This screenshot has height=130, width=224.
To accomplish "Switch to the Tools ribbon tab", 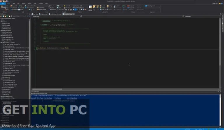I will click(x=35, y=4).
